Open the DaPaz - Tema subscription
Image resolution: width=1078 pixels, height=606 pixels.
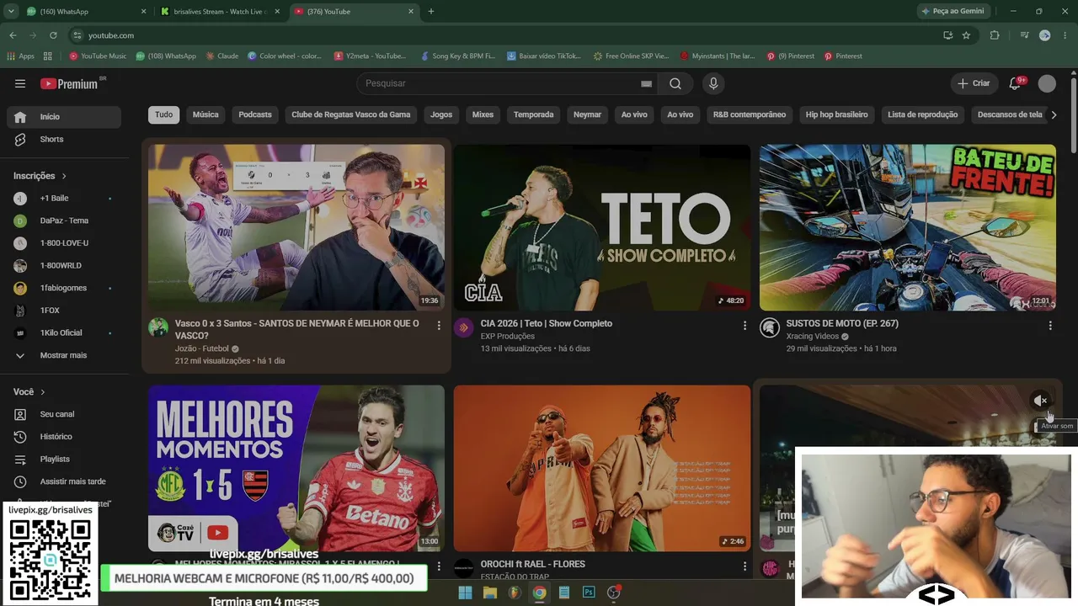64,221
